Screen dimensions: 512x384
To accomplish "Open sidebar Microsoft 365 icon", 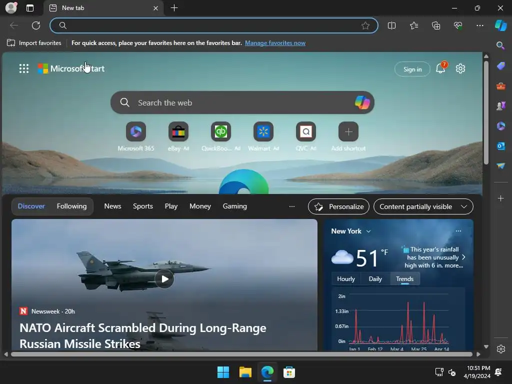I will (x=500, y=126).
